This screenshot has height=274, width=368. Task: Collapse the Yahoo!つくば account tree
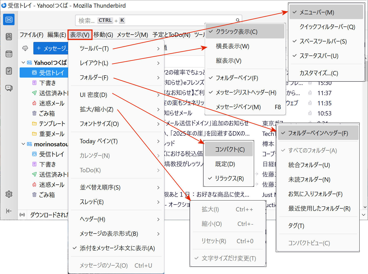23,63
